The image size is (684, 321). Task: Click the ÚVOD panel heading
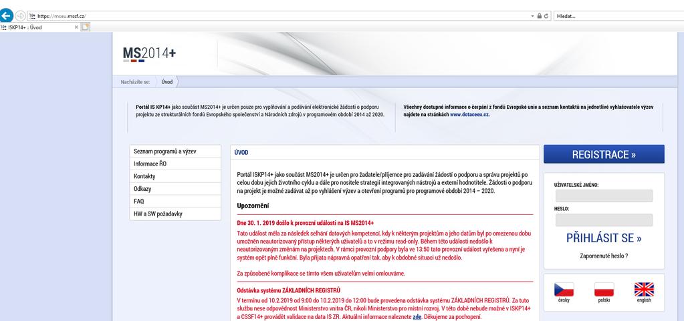click(241, 153)
